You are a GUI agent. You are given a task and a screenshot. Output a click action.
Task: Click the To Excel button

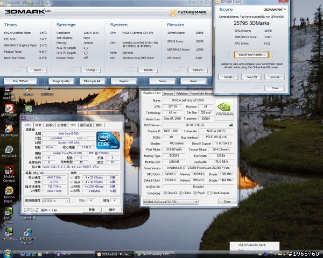coord(251,77)
